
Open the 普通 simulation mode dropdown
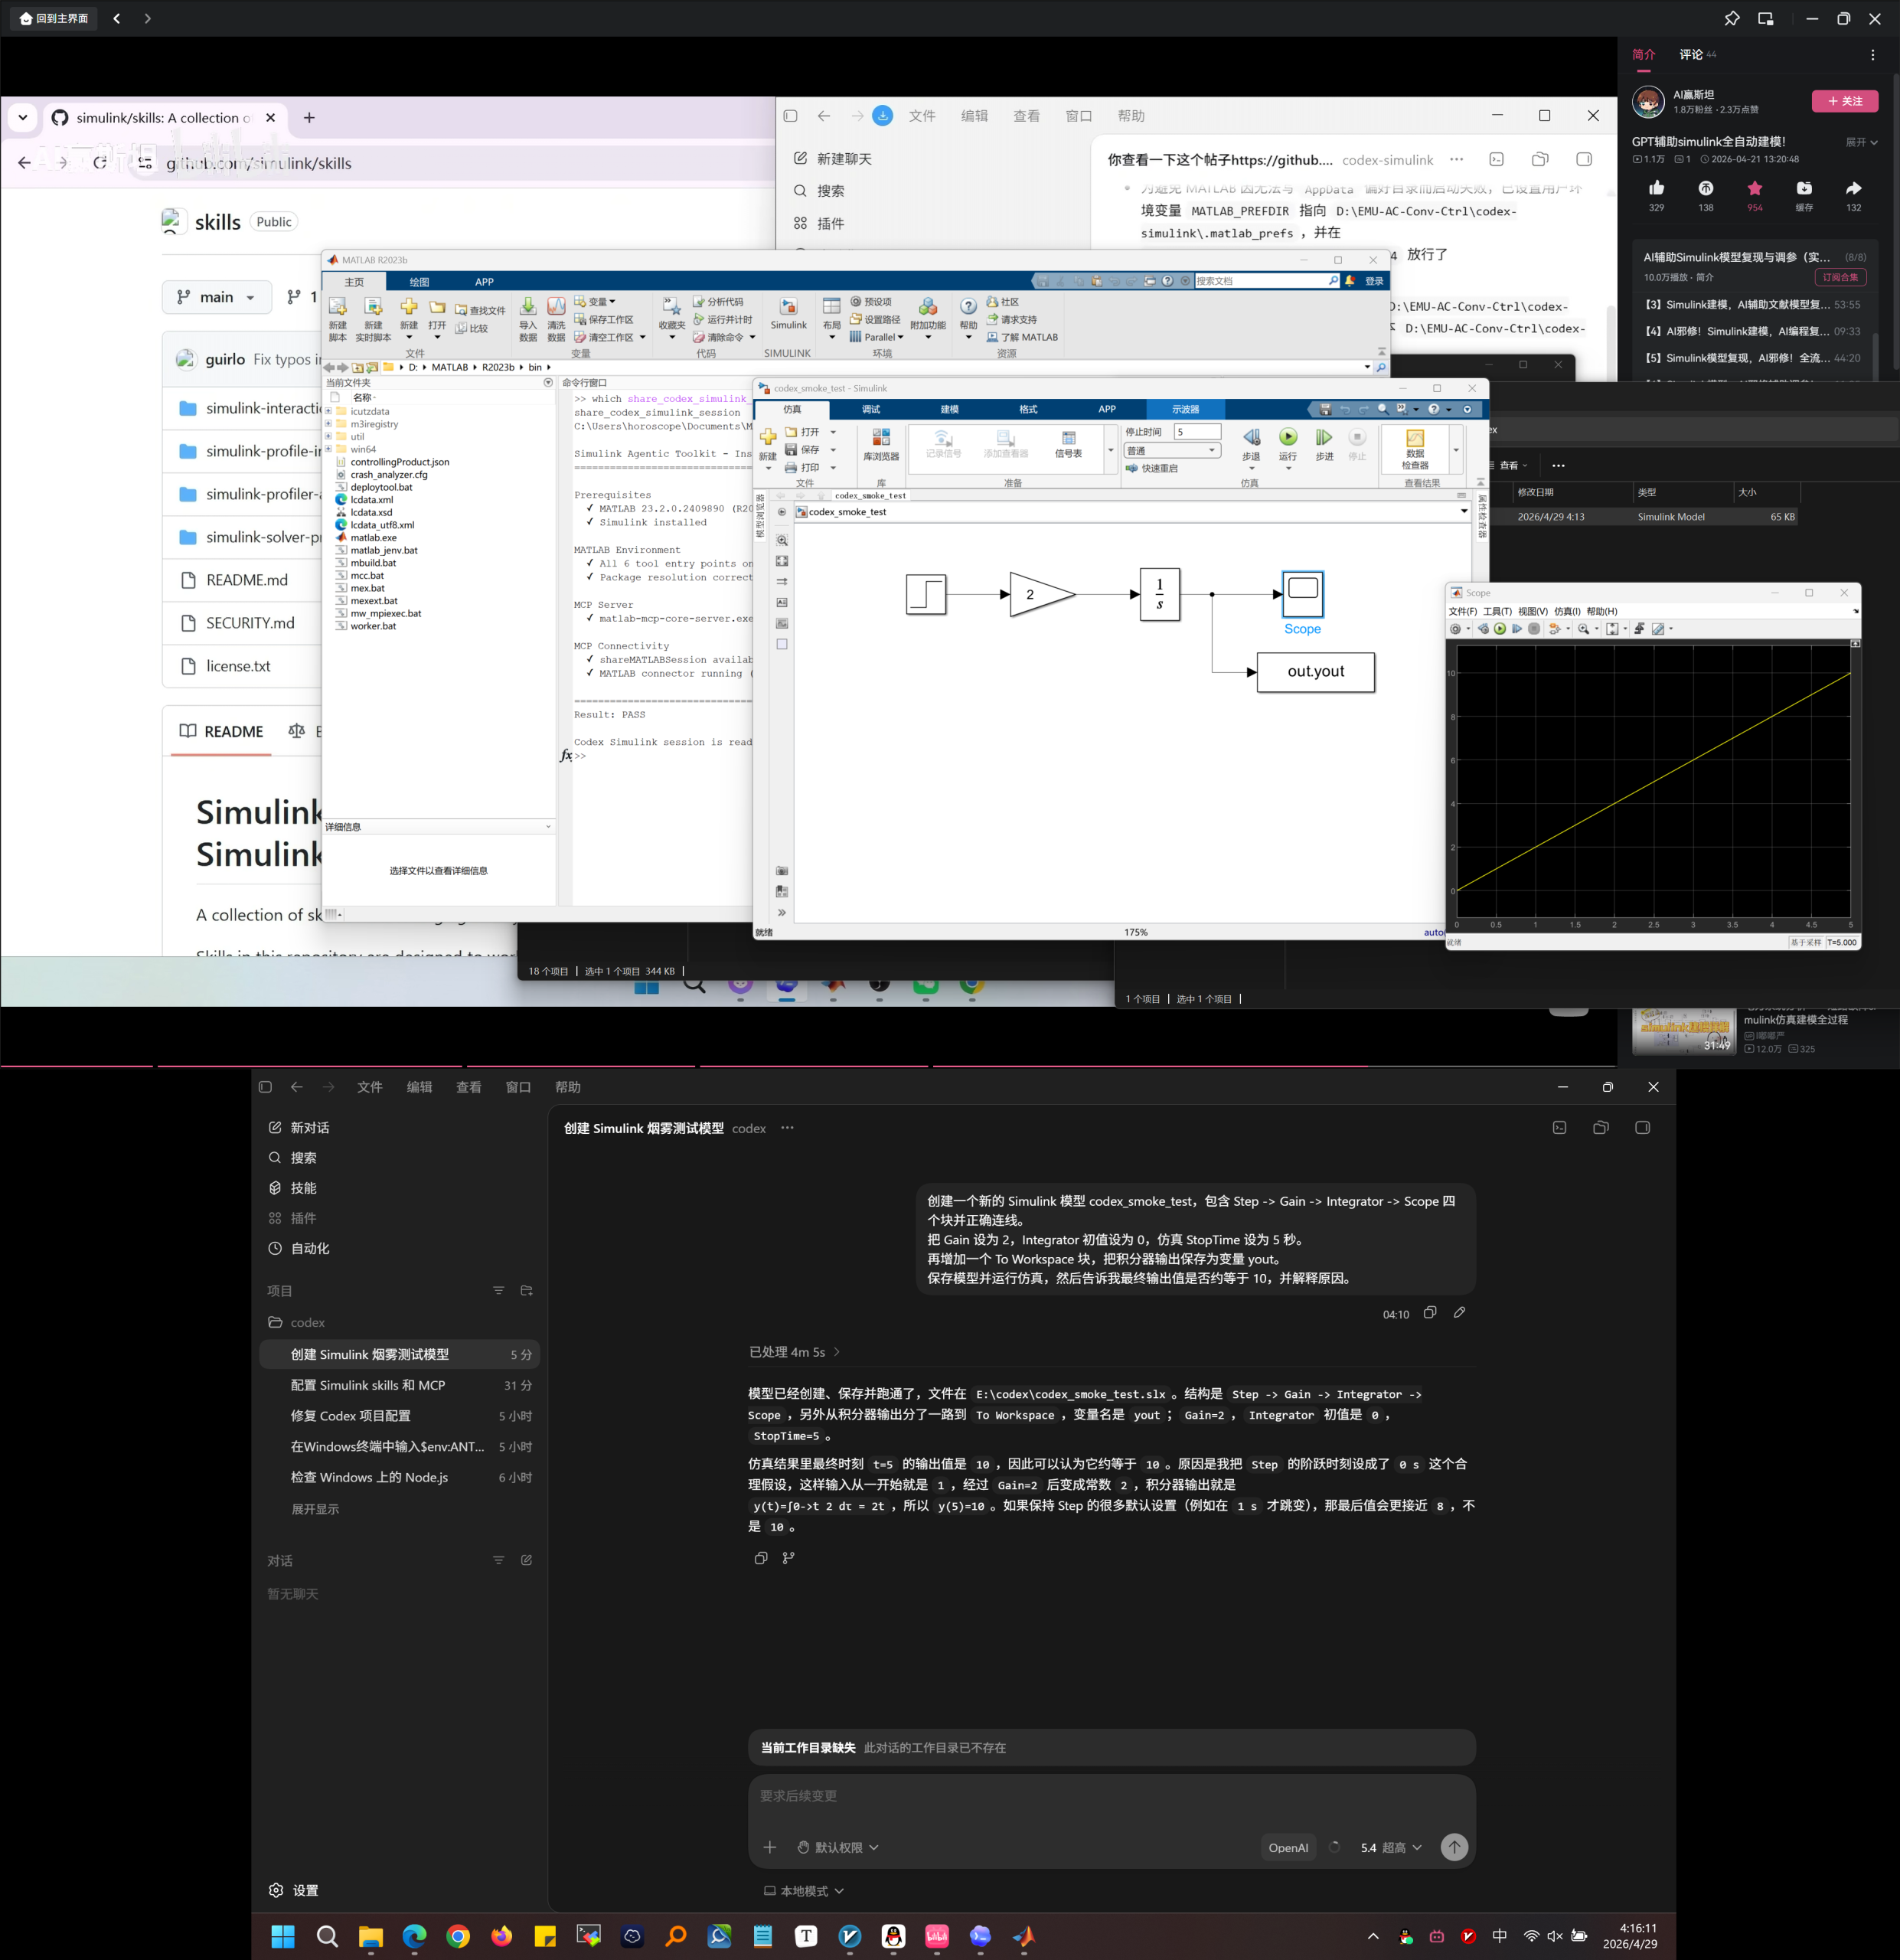1171,451
